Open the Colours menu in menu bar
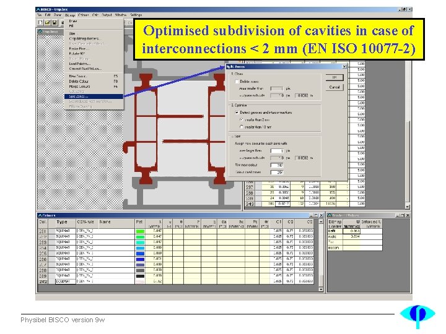The width and height of the screenshot is (446, 334). tap(84, 15)
